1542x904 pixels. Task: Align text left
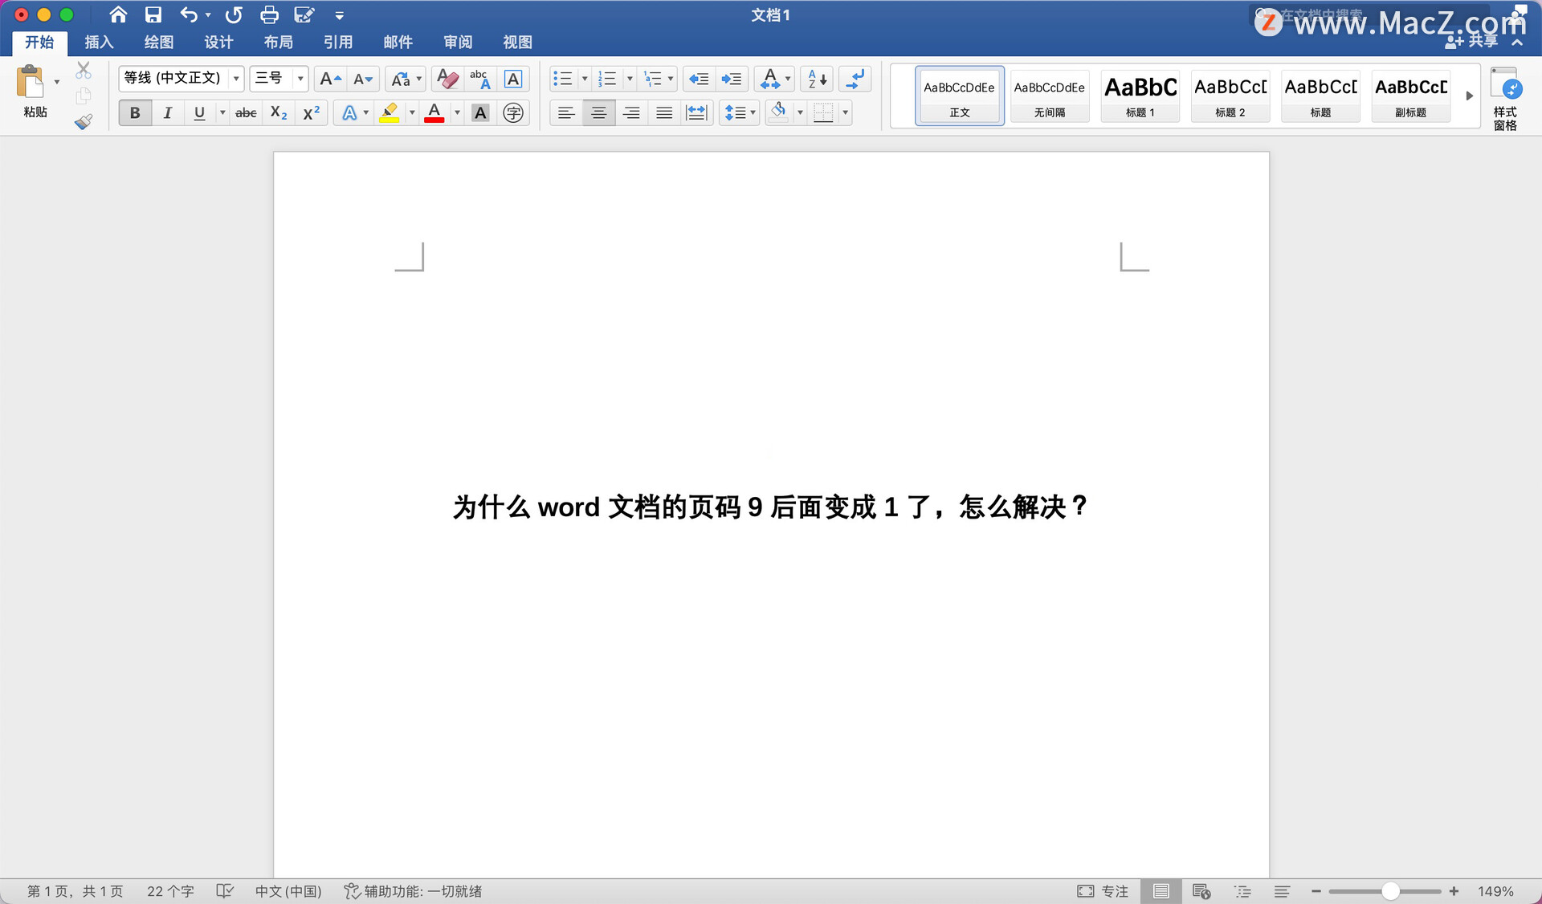pos(566,113)
